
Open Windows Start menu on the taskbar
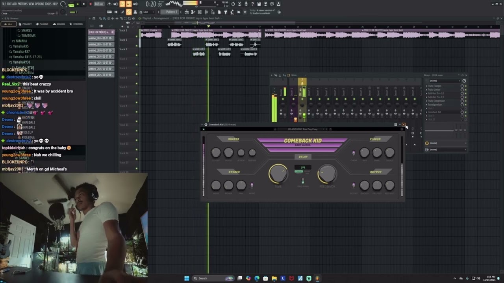click(x=187, y=278)
